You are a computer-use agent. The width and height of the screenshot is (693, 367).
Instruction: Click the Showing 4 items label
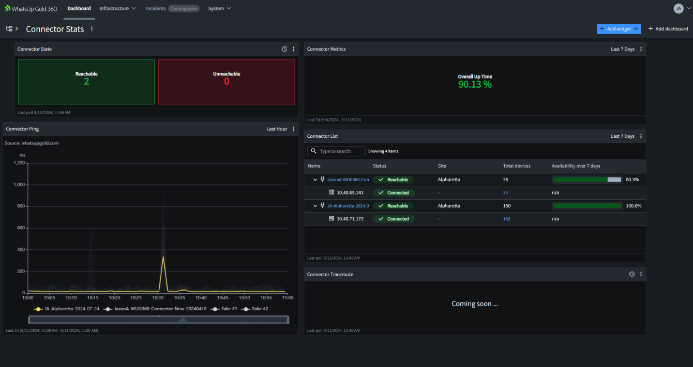click(x=383, y=151)
